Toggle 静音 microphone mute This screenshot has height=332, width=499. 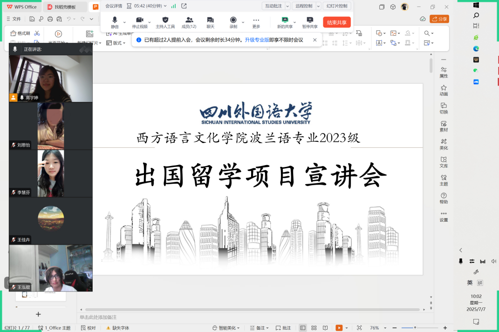pos(115,22)
